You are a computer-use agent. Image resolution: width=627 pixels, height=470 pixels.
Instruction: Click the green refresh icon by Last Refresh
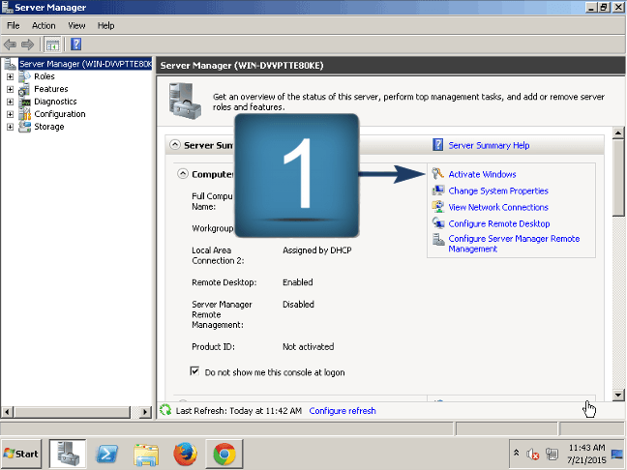(x=165, y=410)
